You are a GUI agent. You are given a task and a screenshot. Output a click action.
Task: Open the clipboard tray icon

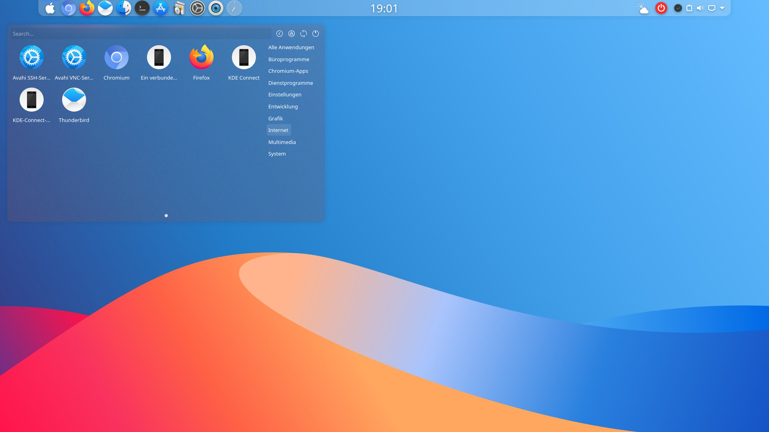click(689, 8)
